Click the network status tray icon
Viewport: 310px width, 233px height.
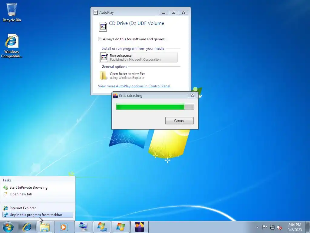[272, 227]
